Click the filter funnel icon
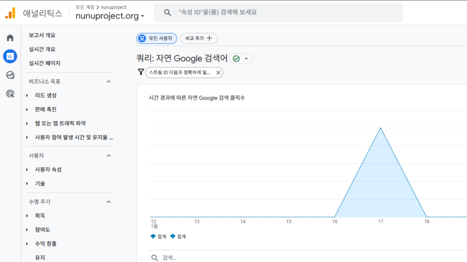This screenshot has height=262, width=467. (140, 72)
